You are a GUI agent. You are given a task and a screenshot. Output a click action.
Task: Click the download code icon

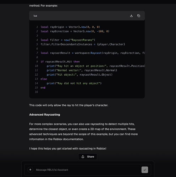tap(131, 16)
